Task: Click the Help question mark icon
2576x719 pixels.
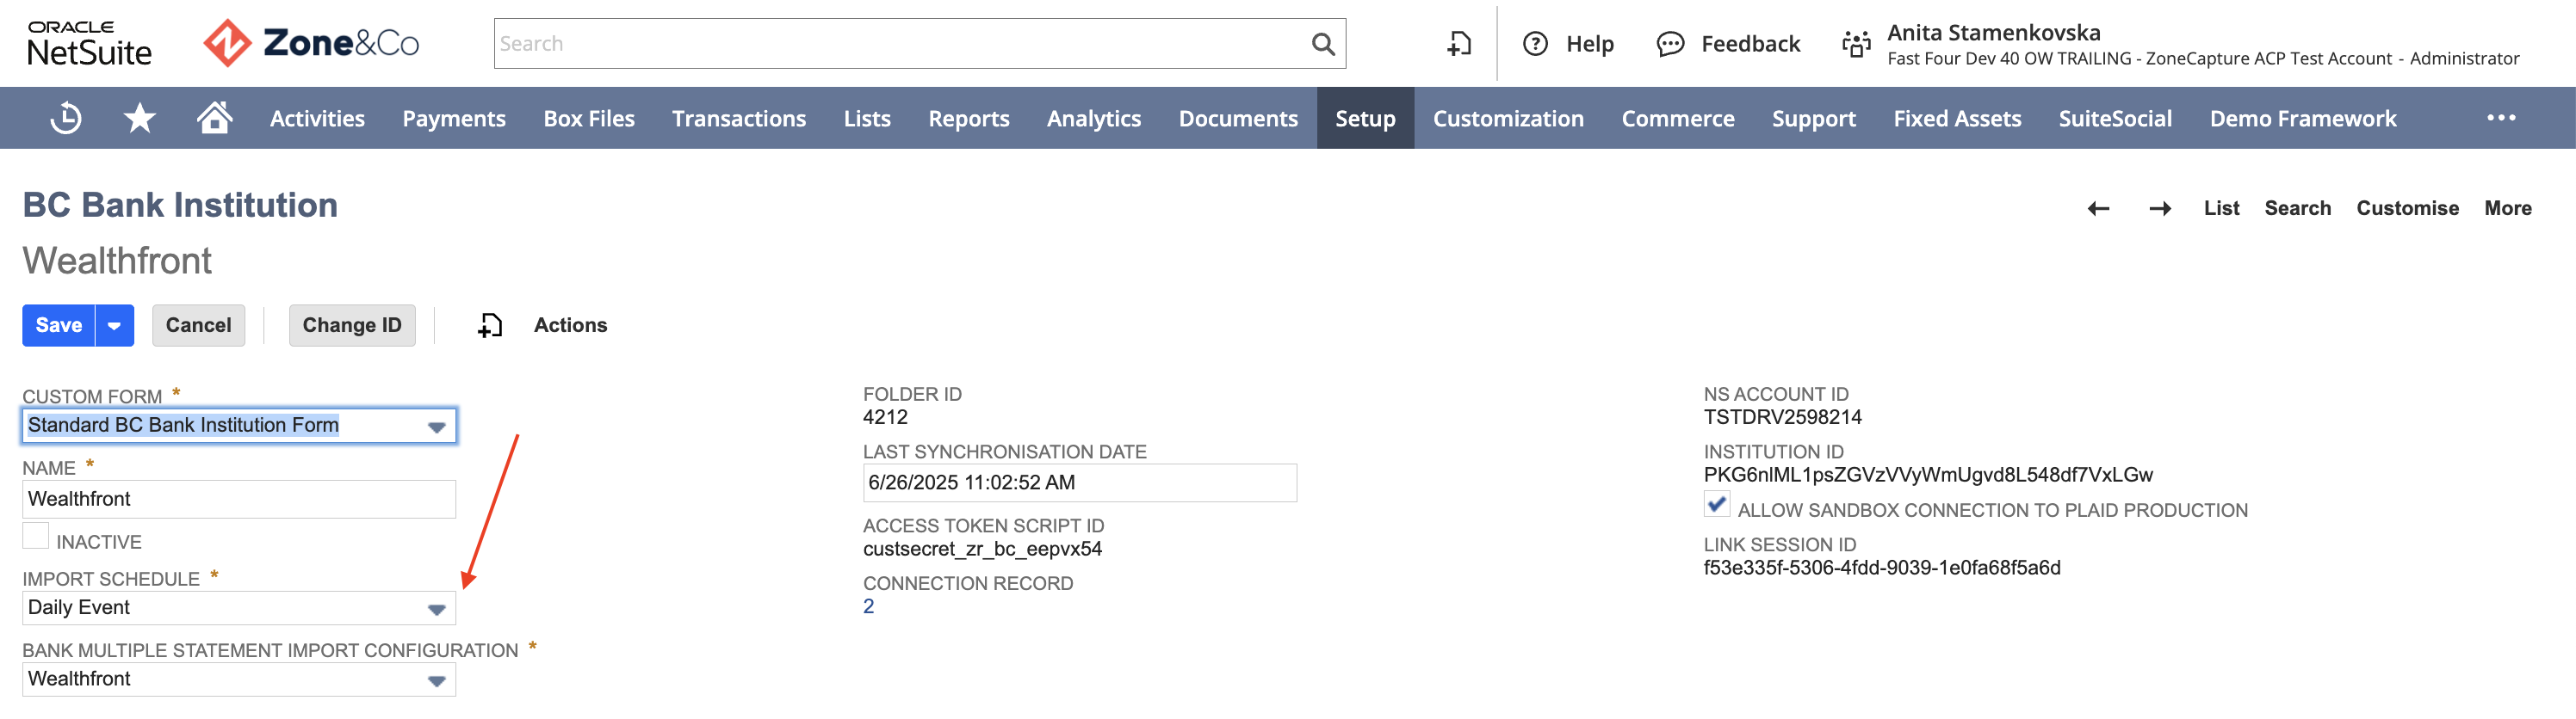Action: tap(1534, 44)
